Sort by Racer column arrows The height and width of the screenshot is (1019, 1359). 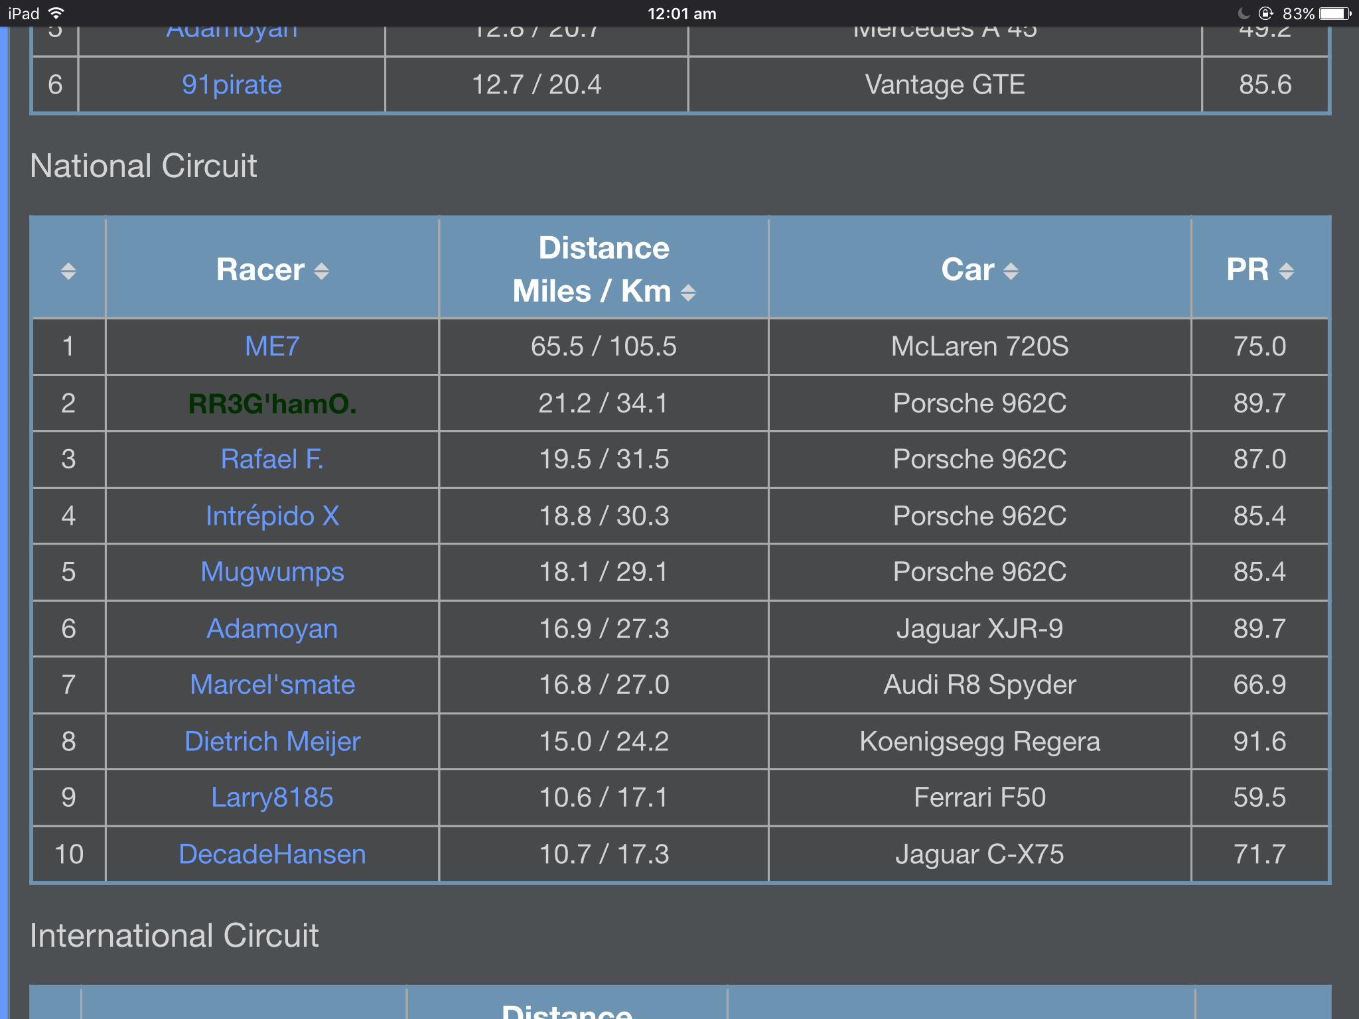pos(322,271)
